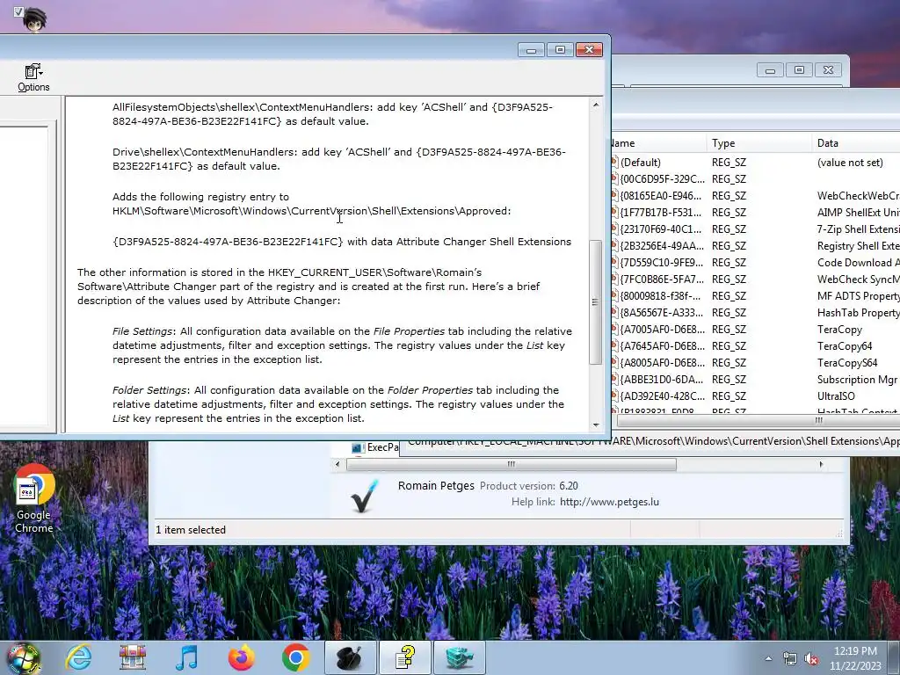
Task: Click the TeraCopyS64 data cell
Action: (x=847, y=362)
